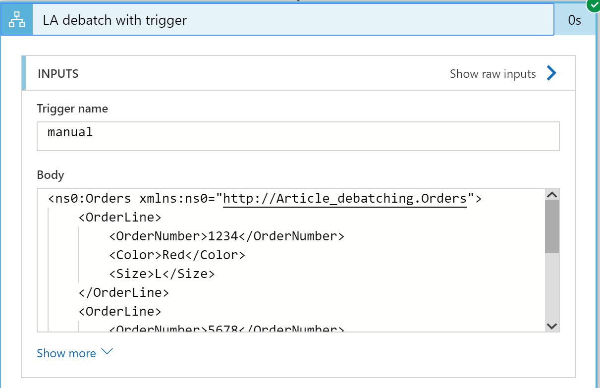Viewport: 600px width, 388px height.
Task: Open the Article_debatching.Orders namespace link
Action: click(x=345, y=198)
